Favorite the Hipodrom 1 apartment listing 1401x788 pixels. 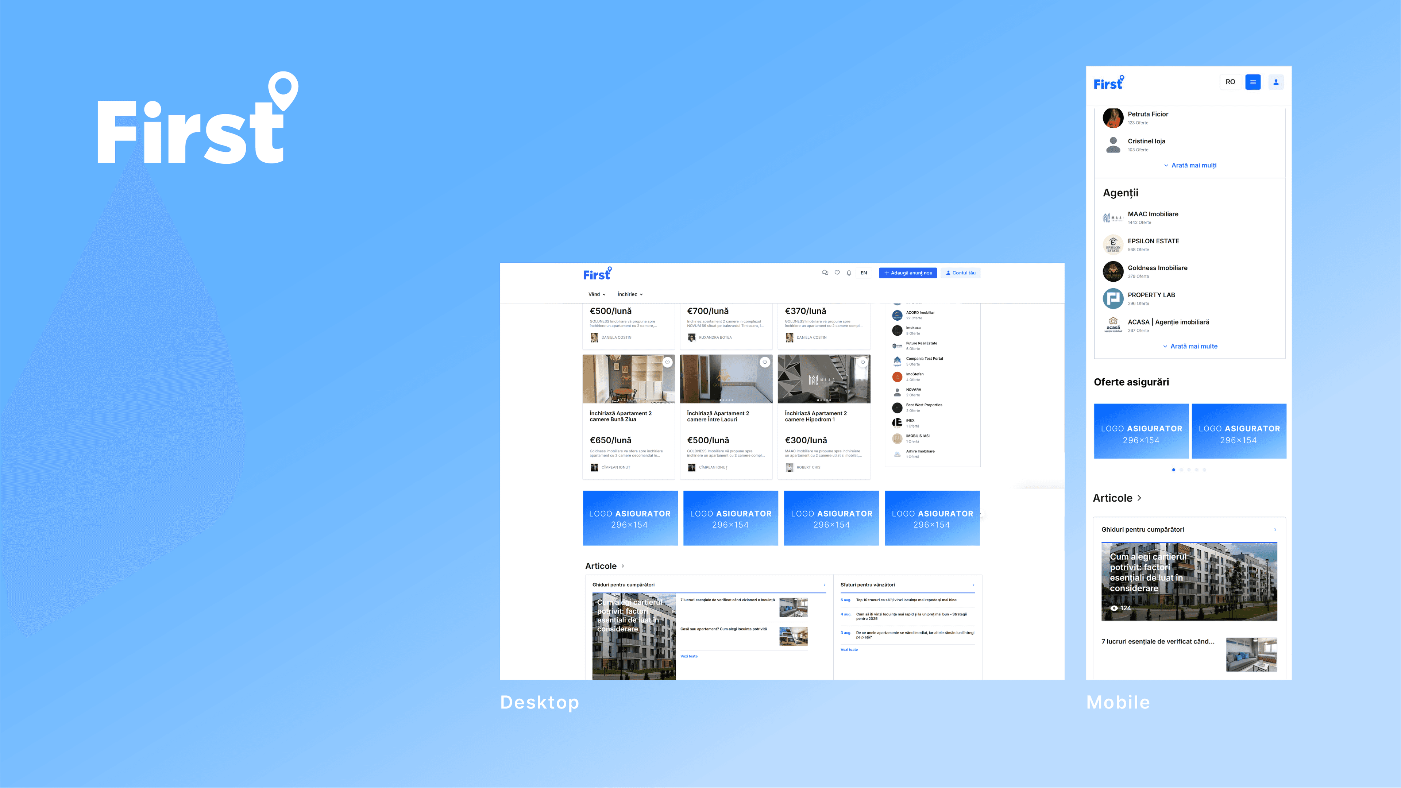(x=862, y=362)
